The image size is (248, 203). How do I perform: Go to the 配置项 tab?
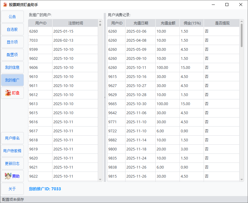tap(12, 55)
